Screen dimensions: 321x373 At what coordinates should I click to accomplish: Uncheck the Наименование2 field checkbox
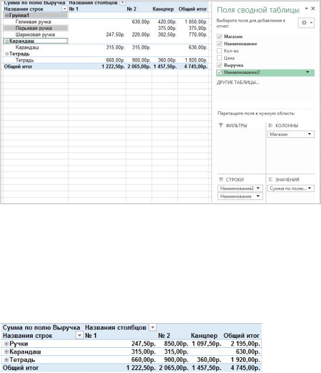[219, 72]
